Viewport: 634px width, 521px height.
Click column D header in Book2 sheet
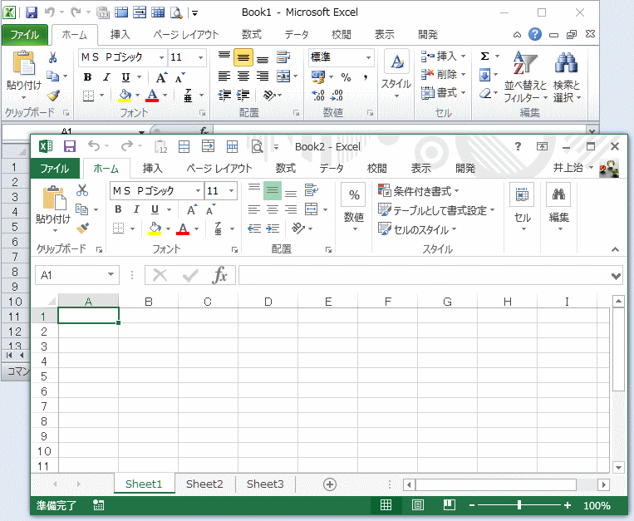click(268, 302)
